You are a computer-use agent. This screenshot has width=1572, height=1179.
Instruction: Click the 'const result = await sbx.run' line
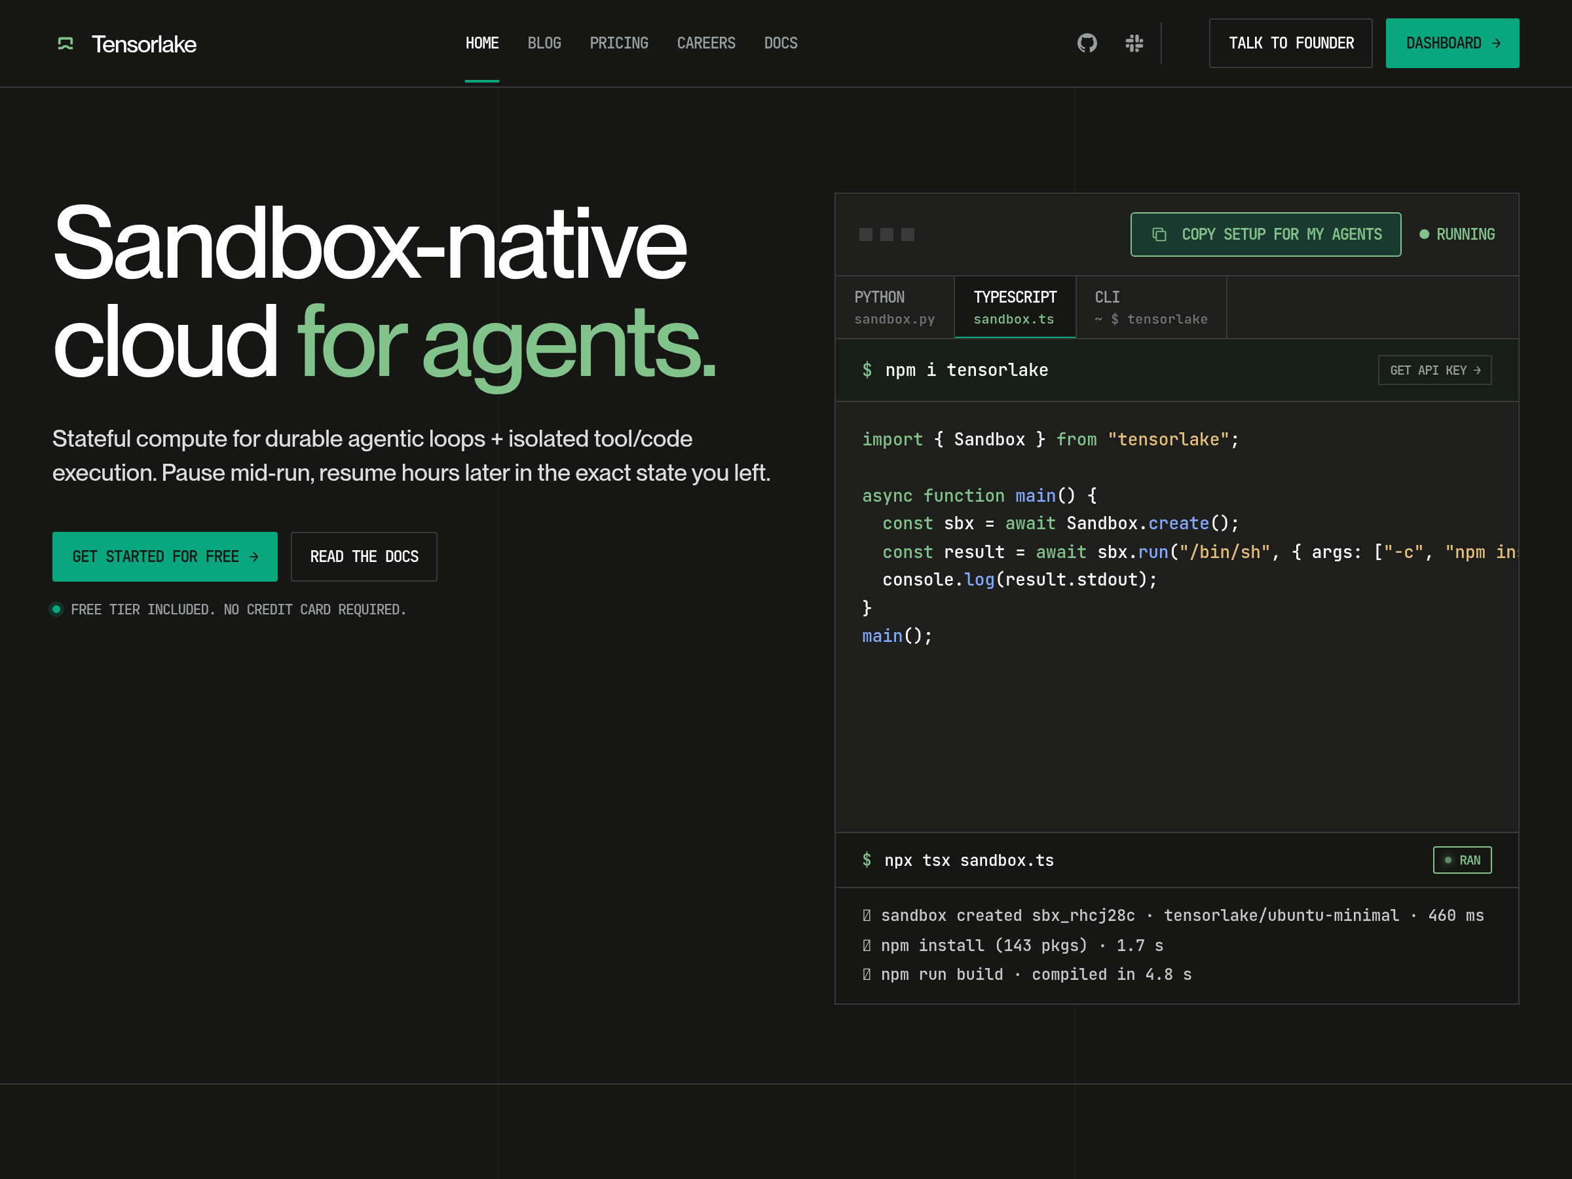click(1199, 552)
